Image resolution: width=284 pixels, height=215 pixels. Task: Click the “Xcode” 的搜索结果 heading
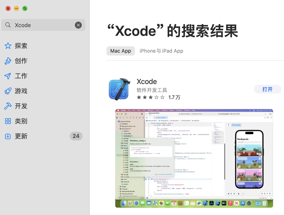click(172, 31)
